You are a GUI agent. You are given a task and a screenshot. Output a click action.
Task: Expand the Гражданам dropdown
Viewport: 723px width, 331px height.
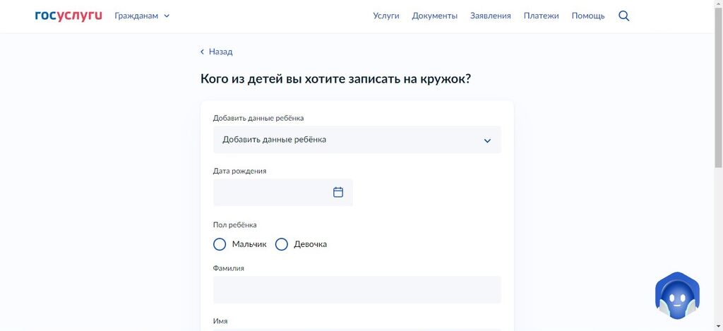[x=142, y=16]
